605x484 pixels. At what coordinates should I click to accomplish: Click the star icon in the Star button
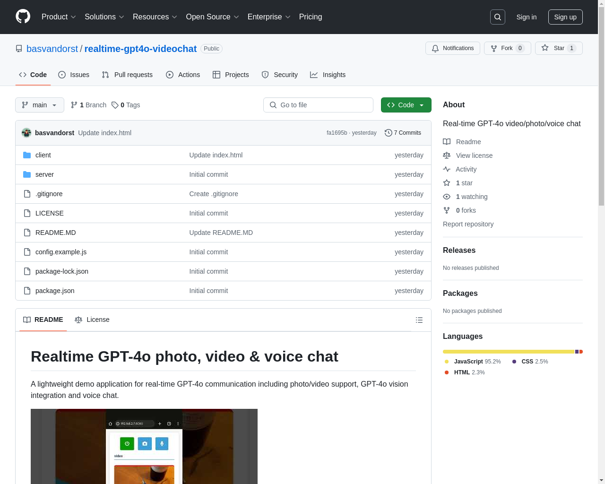(545, 48)
